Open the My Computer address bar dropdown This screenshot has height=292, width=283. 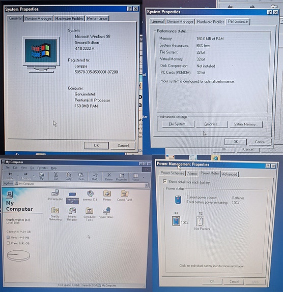147,185
